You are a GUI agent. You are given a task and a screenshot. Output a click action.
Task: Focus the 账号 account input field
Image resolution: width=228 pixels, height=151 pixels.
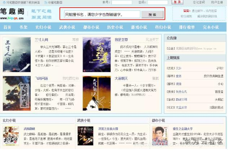tap(122, 2)
